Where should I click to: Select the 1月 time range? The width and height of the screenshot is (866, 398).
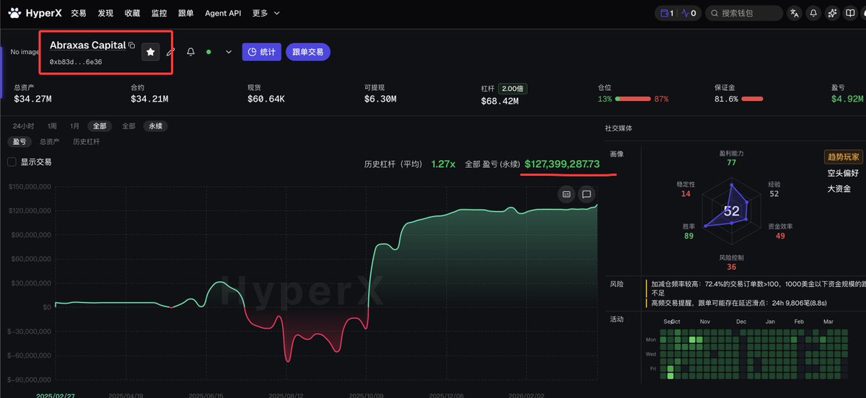coord(75,125)
